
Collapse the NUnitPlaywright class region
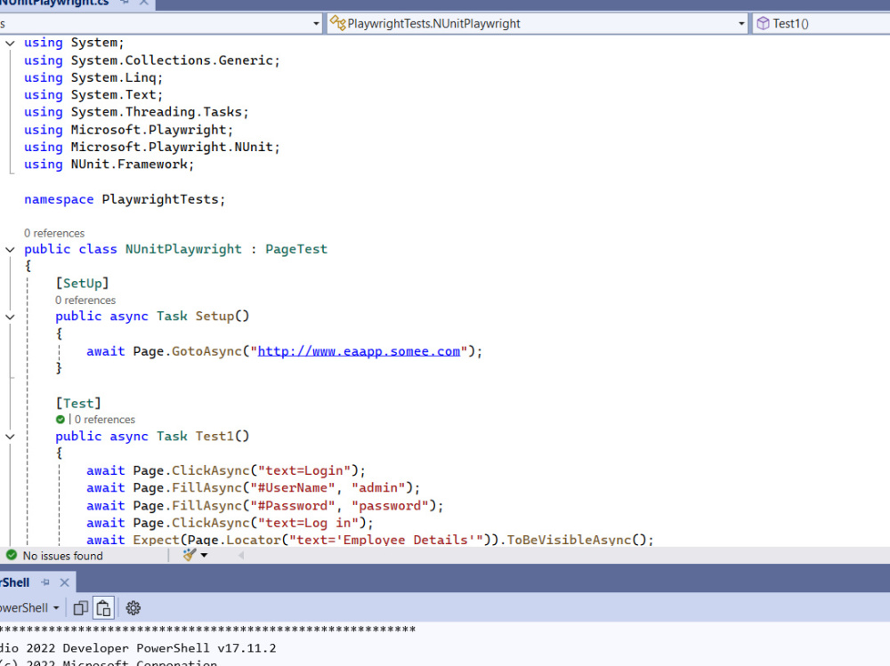pos(10,250)
